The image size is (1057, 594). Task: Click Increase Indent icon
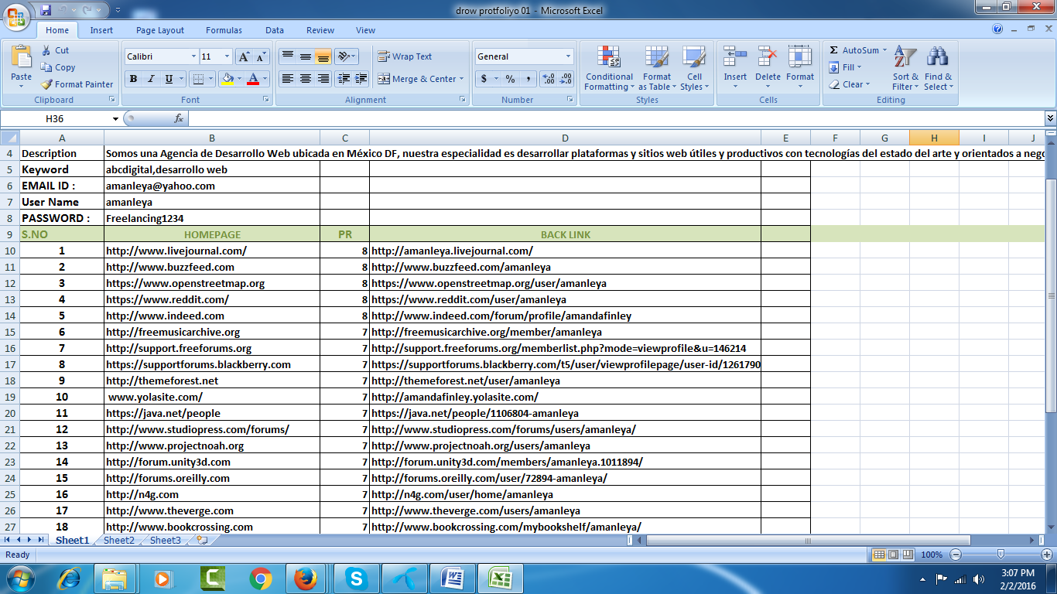[361, 79]
